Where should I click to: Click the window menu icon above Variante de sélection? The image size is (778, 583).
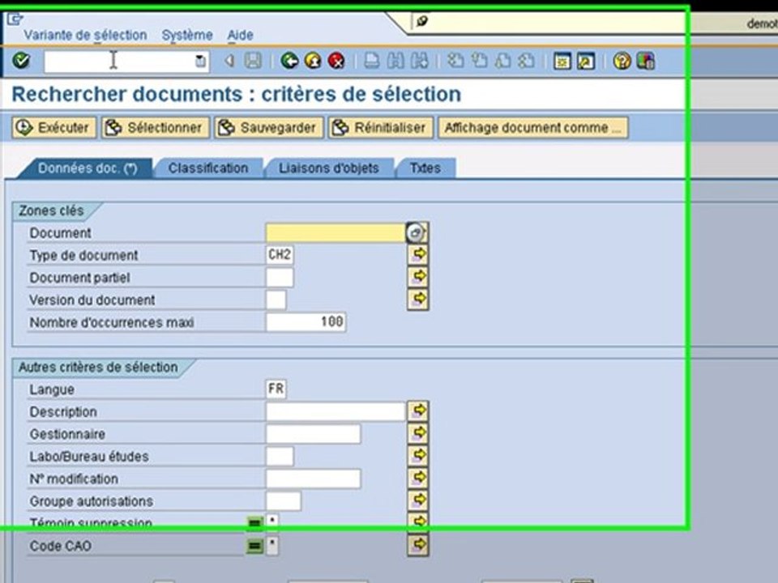coord(15,19)
